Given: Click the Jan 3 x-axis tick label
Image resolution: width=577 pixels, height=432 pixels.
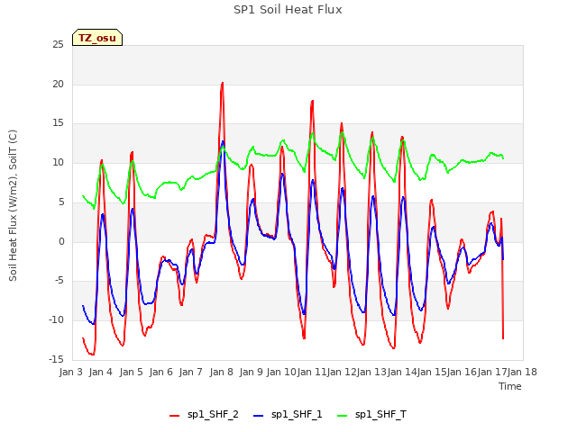Looking at the screenshot, I should pyautogui.click(x=71, y=372).
